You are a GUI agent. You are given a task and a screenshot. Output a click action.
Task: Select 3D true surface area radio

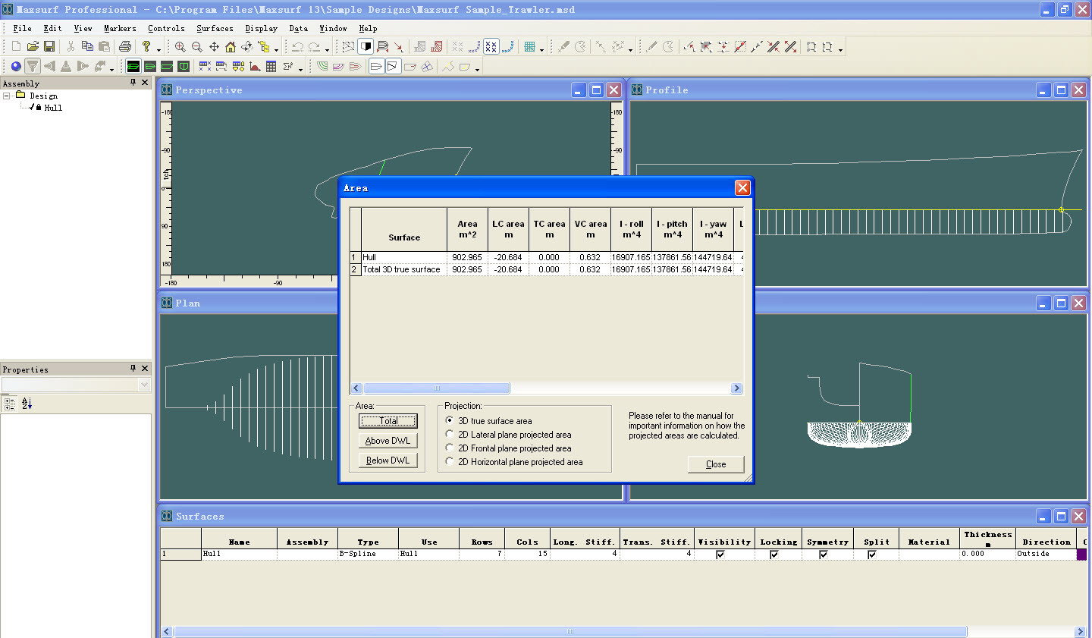coord(450,420)
